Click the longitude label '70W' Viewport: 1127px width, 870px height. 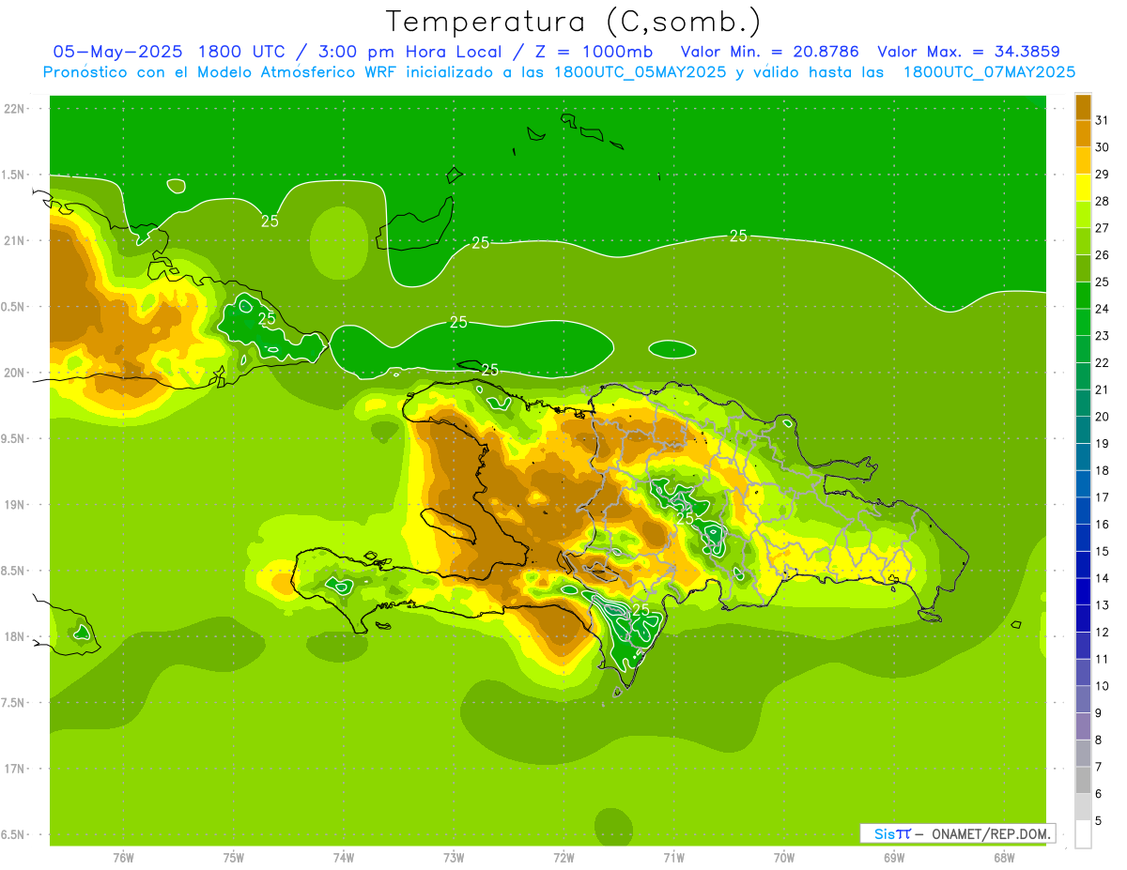[x=784, y=857]
